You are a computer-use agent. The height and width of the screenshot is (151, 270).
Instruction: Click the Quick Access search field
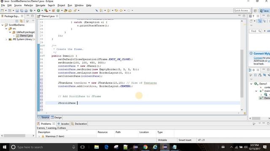coord(242,10)
